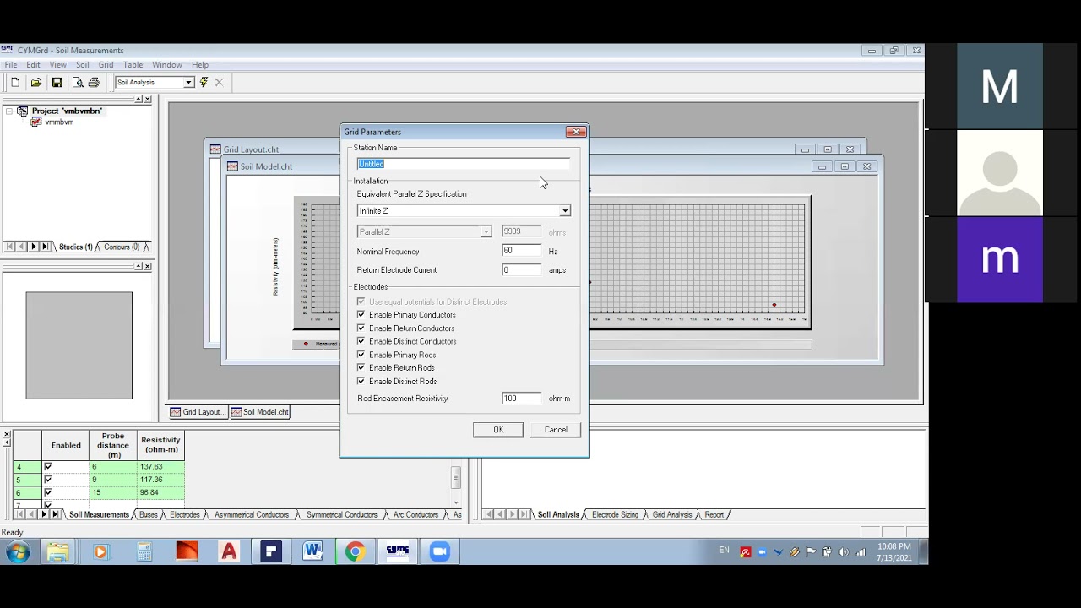
Task: Switch to the Contours (0) tab
Action: [122, 247]
